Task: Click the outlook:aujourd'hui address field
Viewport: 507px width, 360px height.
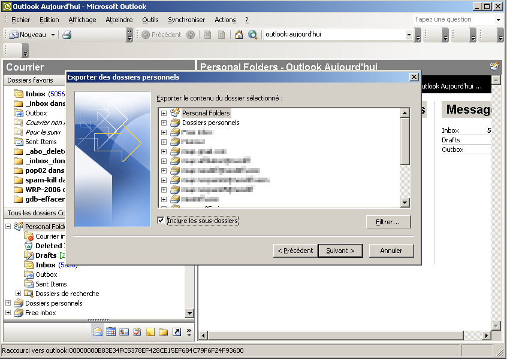Action: point(334,35)
